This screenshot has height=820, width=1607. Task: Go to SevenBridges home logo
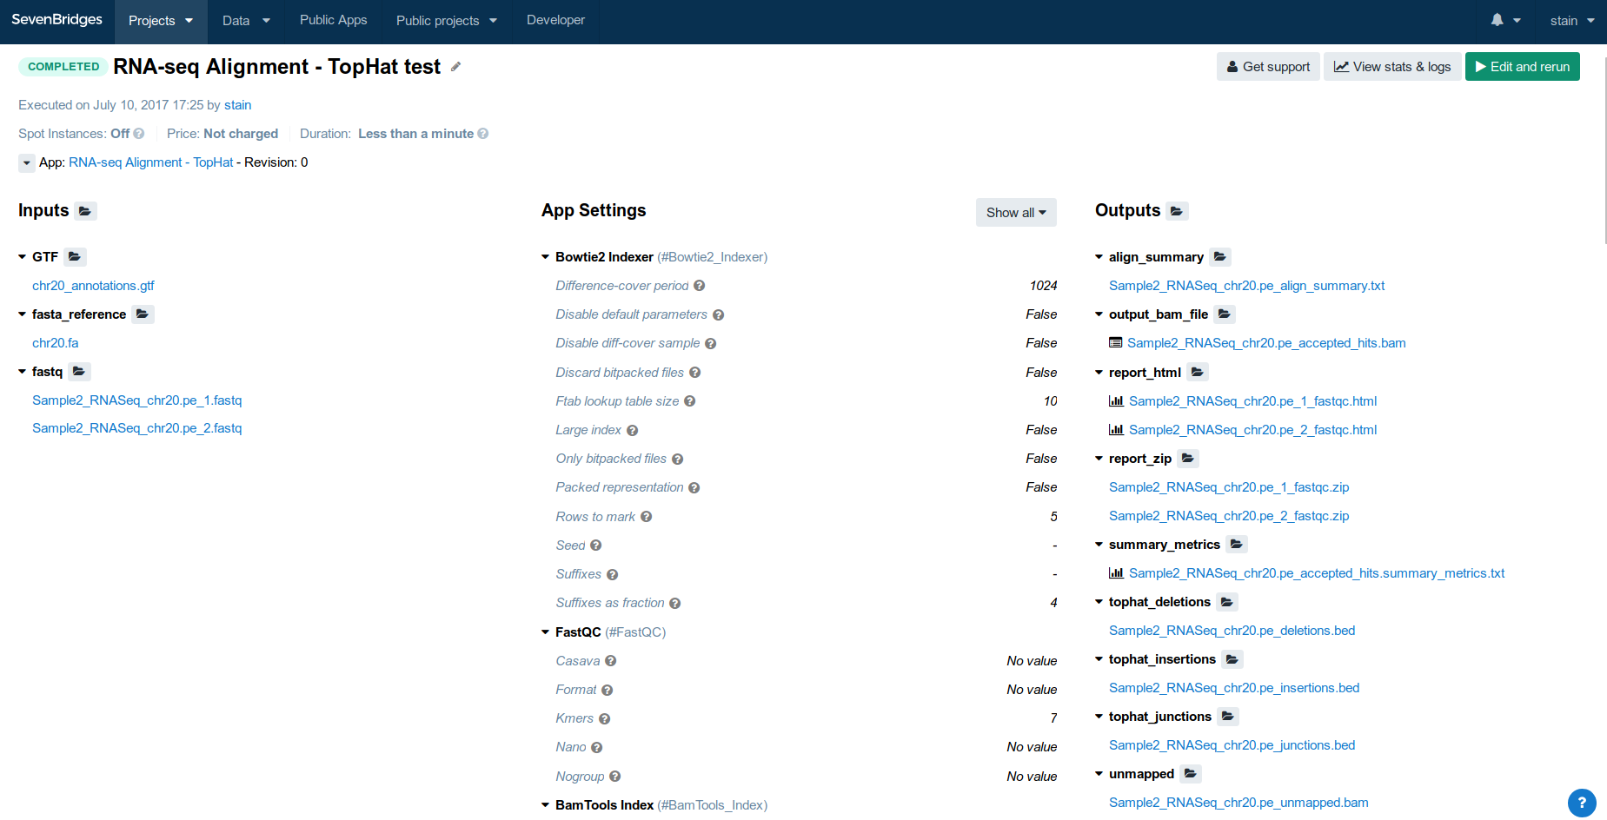(x=56, y=19)
